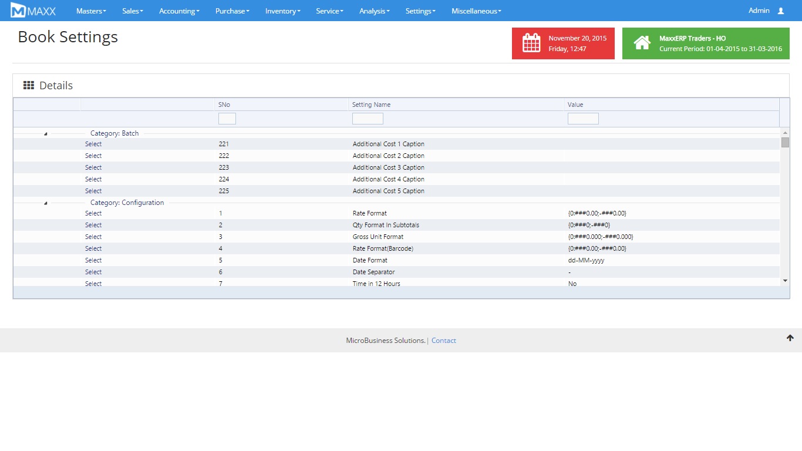Collapse the Category: Batch group
The height and width of the screenshot is (451, 802).
click(x=46, y=134)
